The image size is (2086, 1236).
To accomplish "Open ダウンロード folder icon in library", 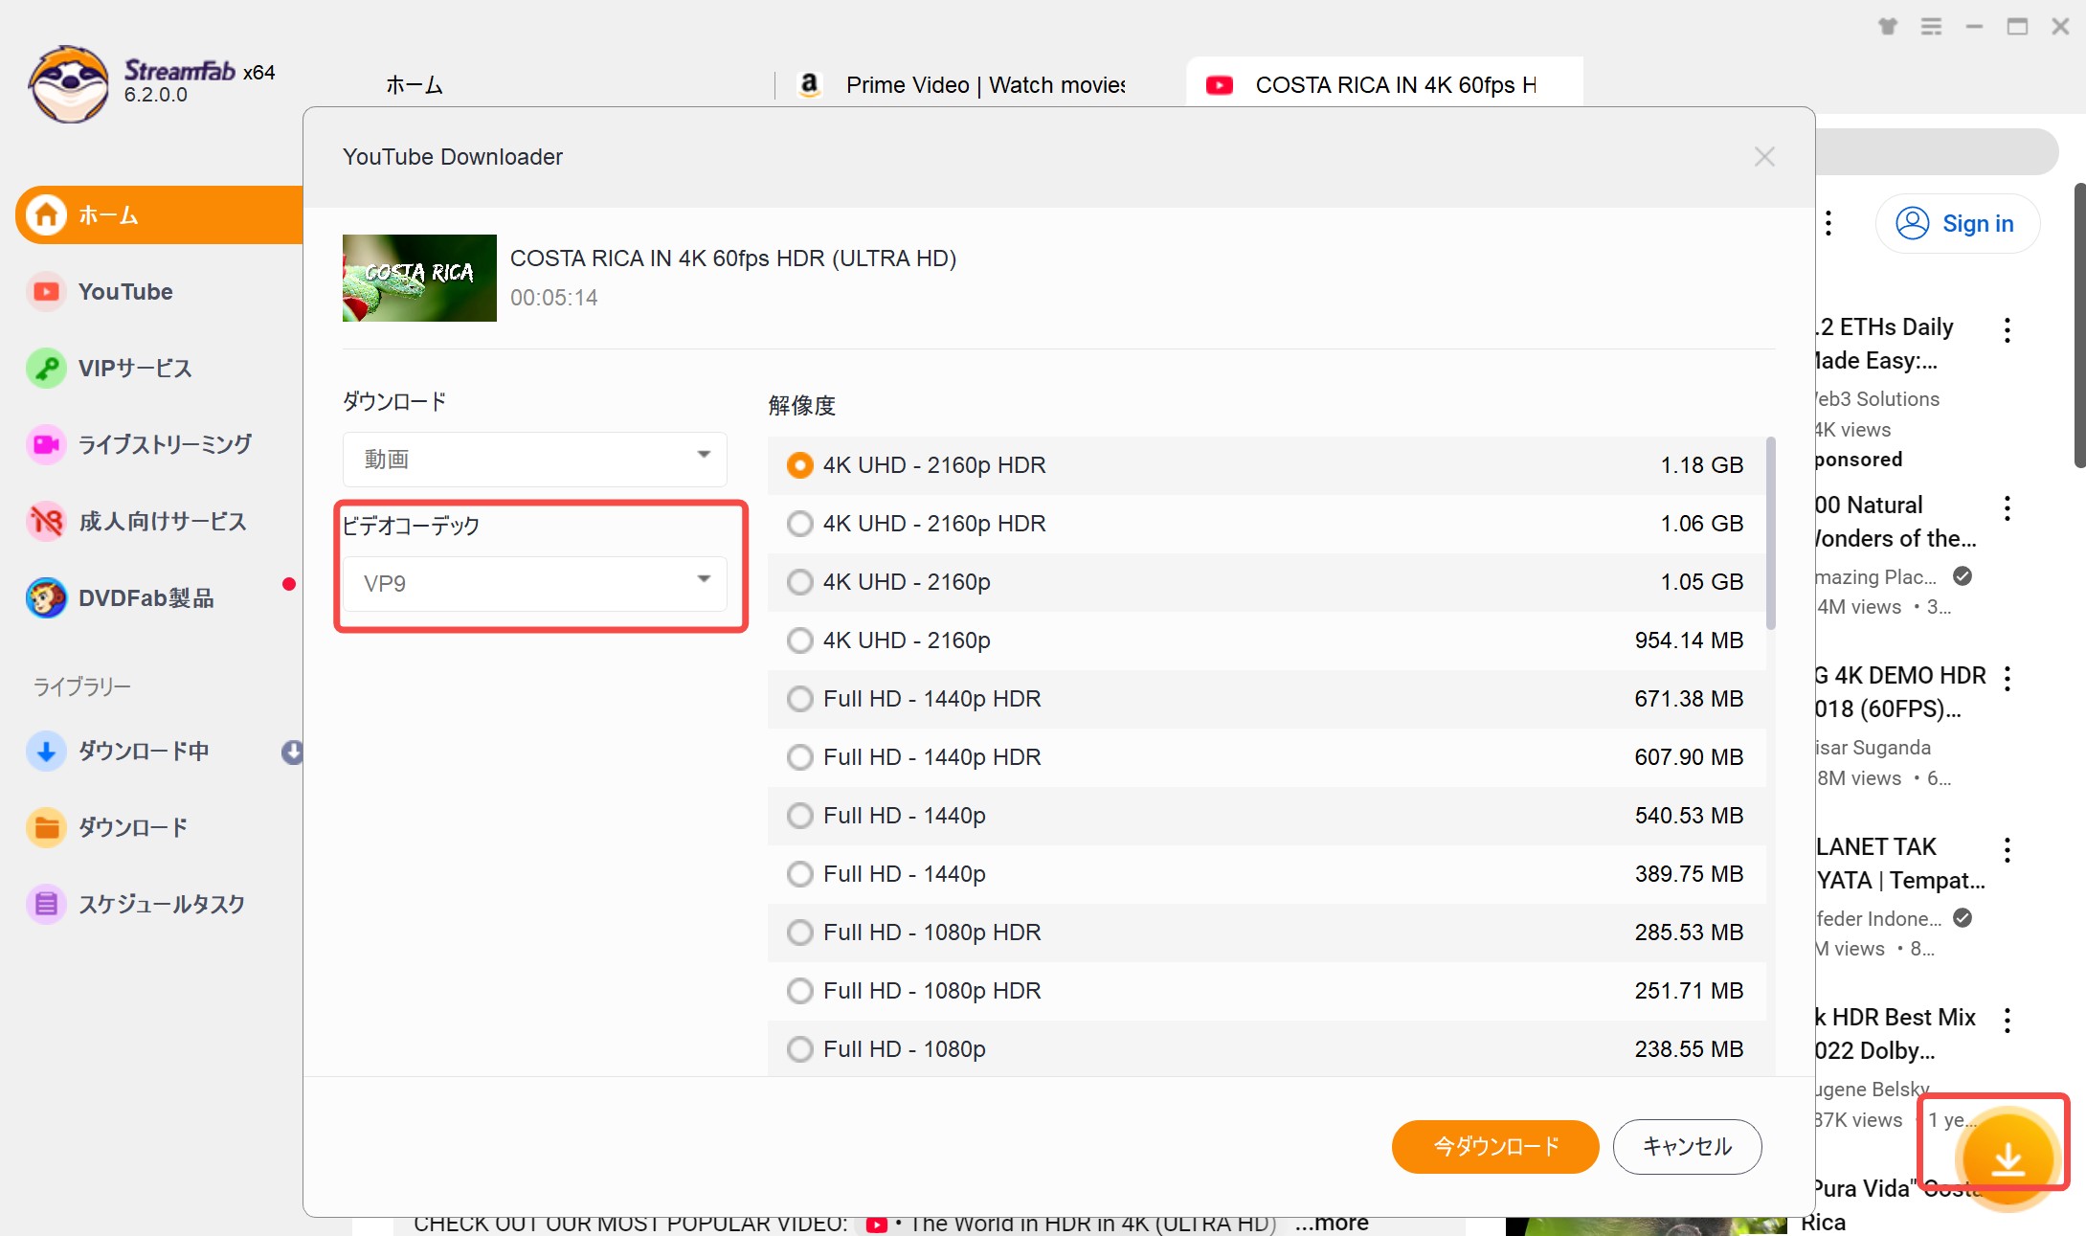I will [x=46, y=828].
